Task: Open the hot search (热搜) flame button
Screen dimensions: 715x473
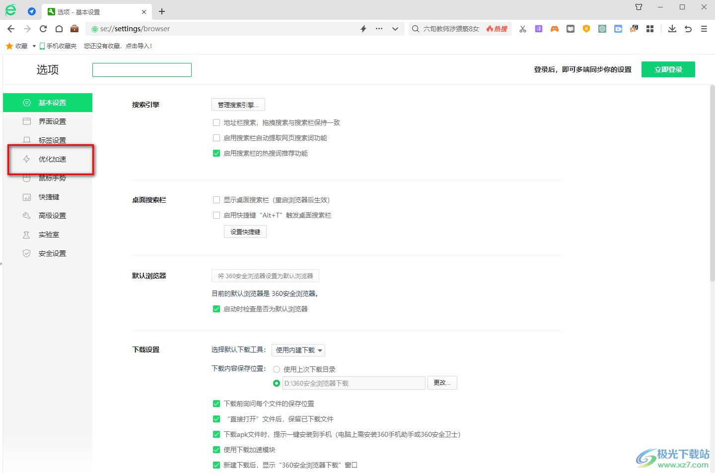Action: point(497,29)
